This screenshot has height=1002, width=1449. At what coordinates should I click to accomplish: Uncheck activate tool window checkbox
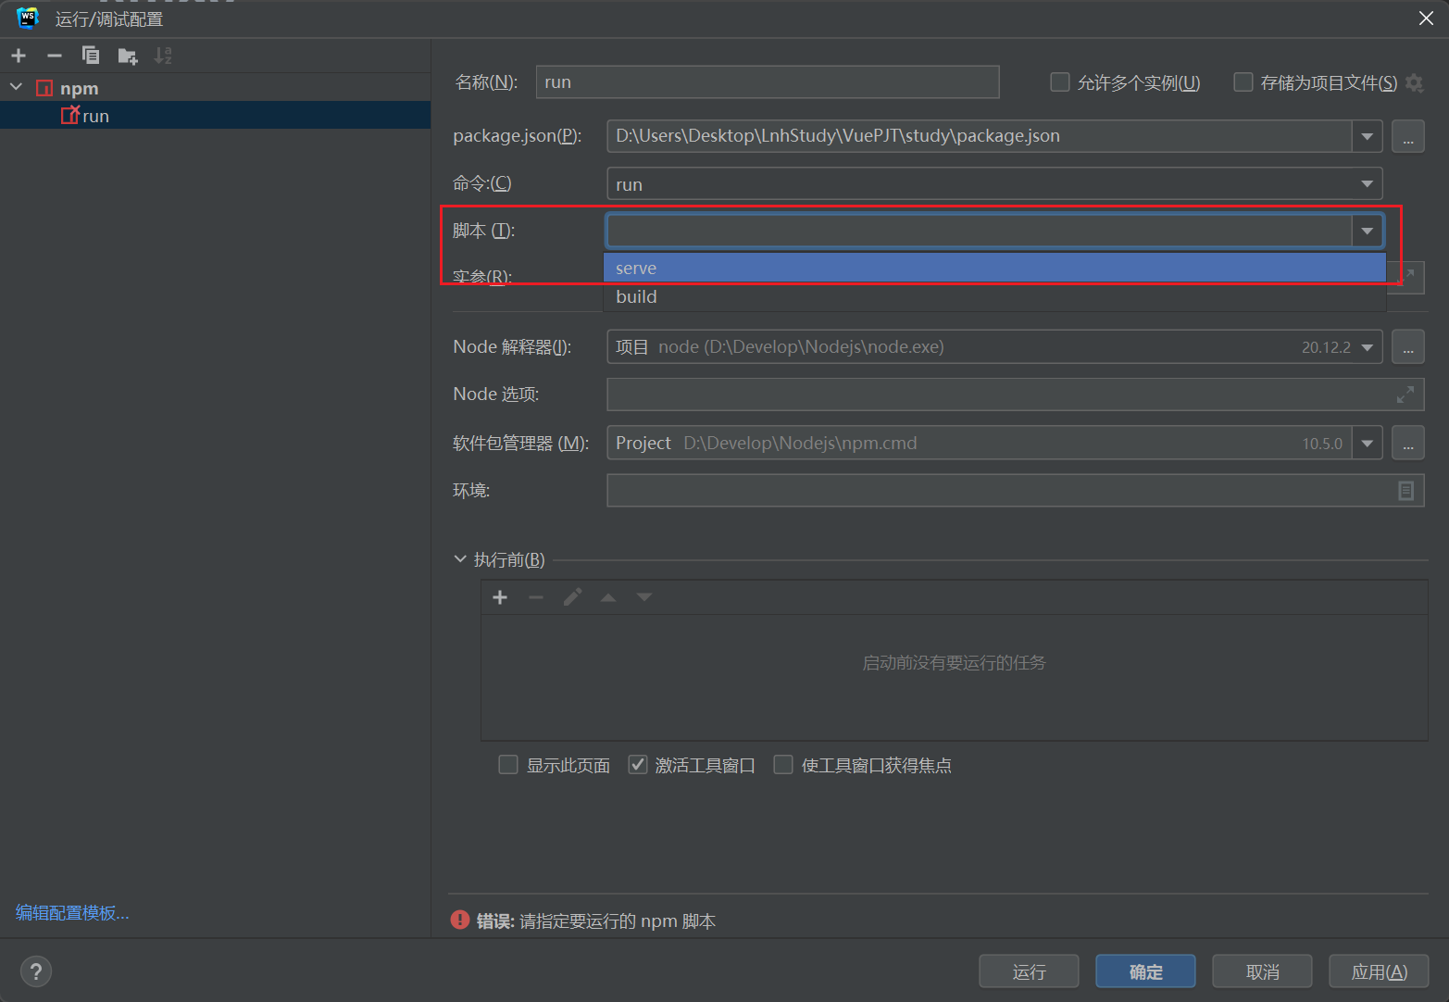click(x=637, y=765)
